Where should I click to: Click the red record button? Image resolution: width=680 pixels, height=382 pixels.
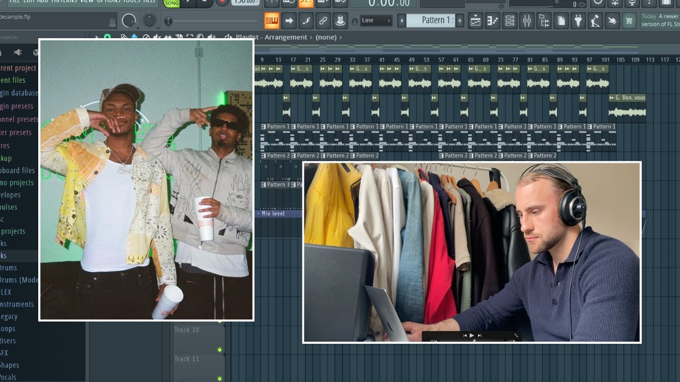[x=222, y=3]
